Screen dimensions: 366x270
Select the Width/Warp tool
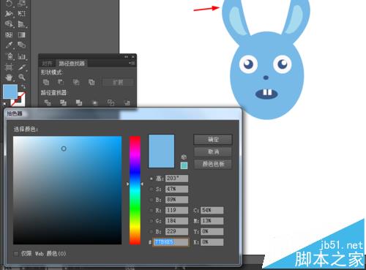coord(9,13)
